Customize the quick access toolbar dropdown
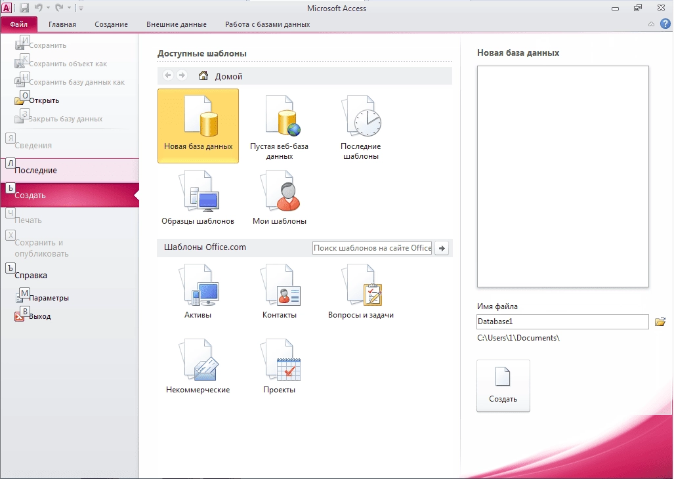The width and height of the screenshot is (674, 479). [x=80, y=8]
